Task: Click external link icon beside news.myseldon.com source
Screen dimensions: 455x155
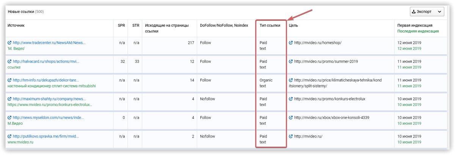Action: pyautogui.click(x=9, y=117)
